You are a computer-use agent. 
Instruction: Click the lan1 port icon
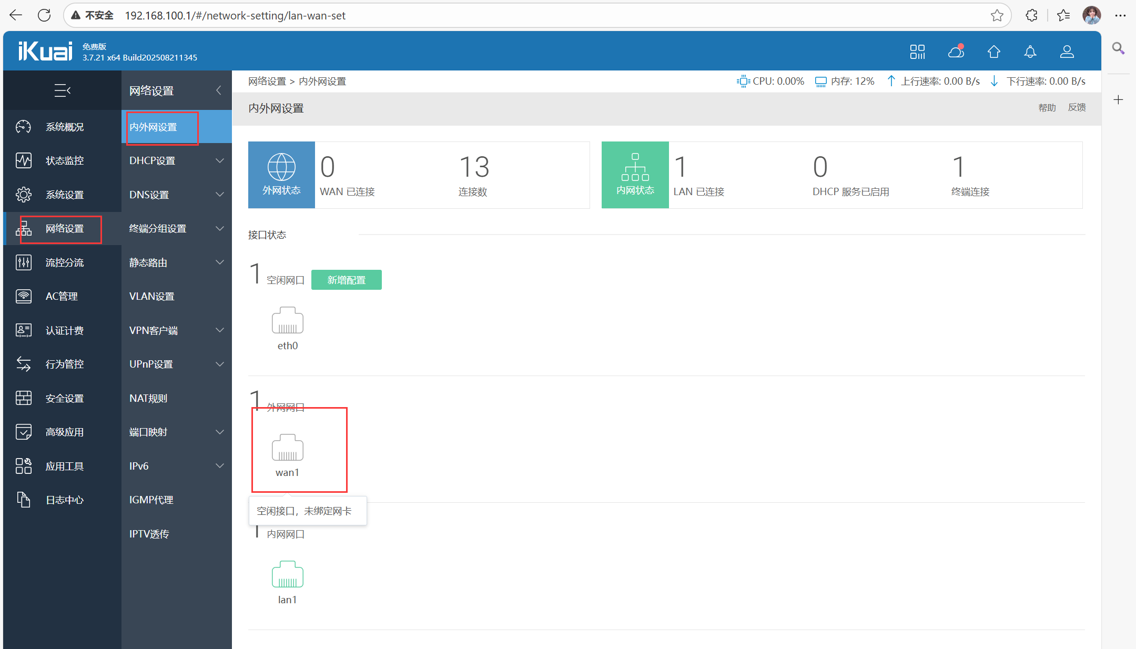tap(287, 574)
